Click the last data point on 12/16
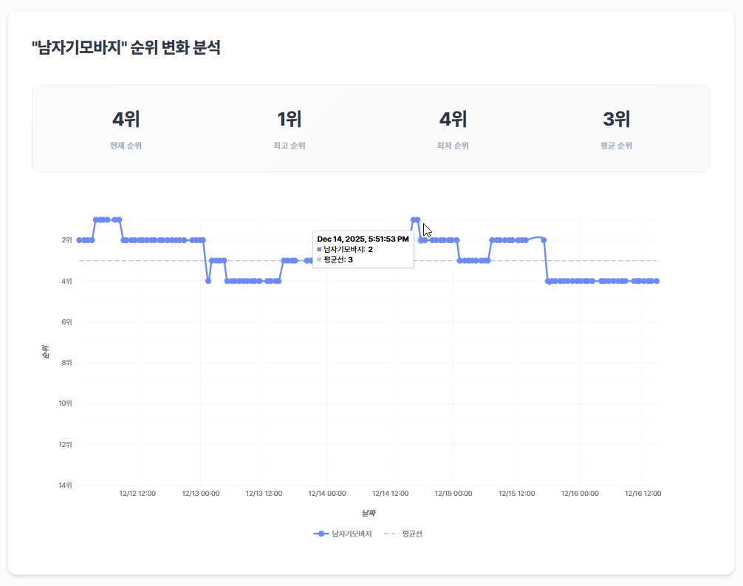Screen dimensions: 743x586 (x=656, y=282)
